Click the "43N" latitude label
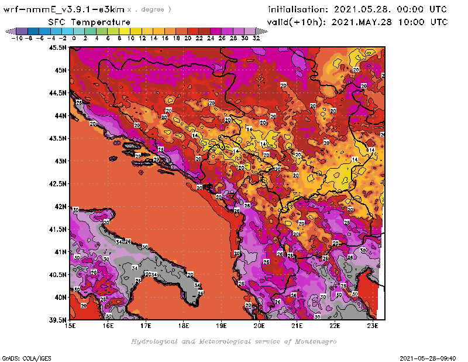 pos(60,161)
